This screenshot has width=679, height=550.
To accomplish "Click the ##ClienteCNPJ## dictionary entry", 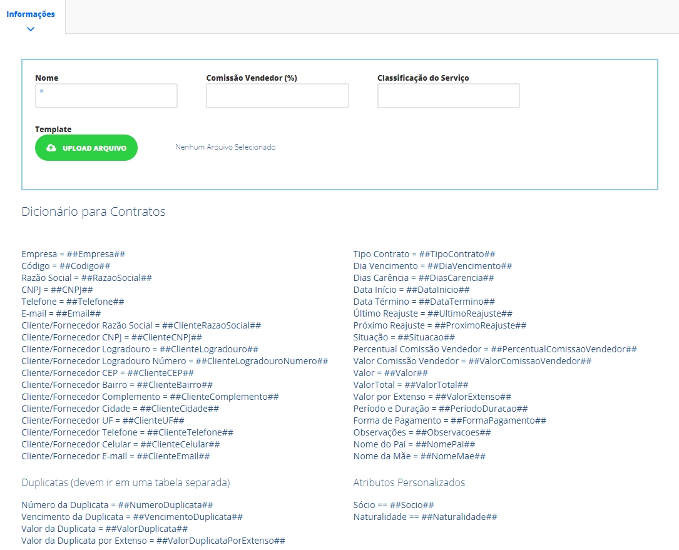I will click(111, 337).
